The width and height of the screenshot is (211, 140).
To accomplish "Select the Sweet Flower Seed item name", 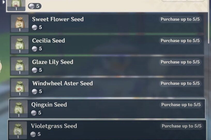I will tap(58, 19).
